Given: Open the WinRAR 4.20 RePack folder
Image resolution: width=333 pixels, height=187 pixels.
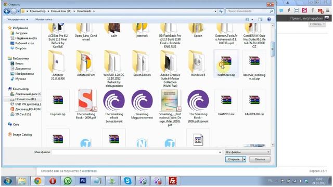Looking at the screenshot, I should coord(114,69).
